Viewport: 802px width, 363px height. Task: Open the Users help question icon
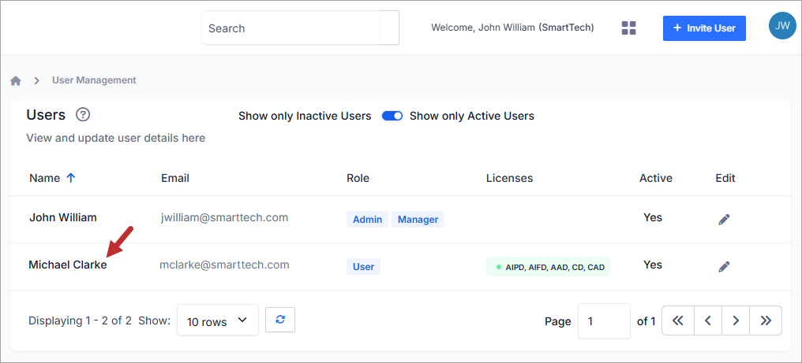point(83,114)
